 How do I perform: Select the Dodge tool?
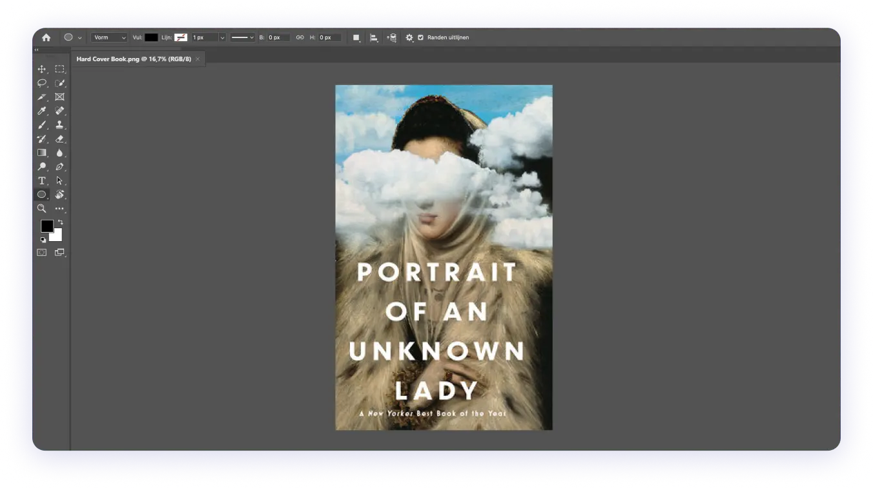(x=42, y=167)
